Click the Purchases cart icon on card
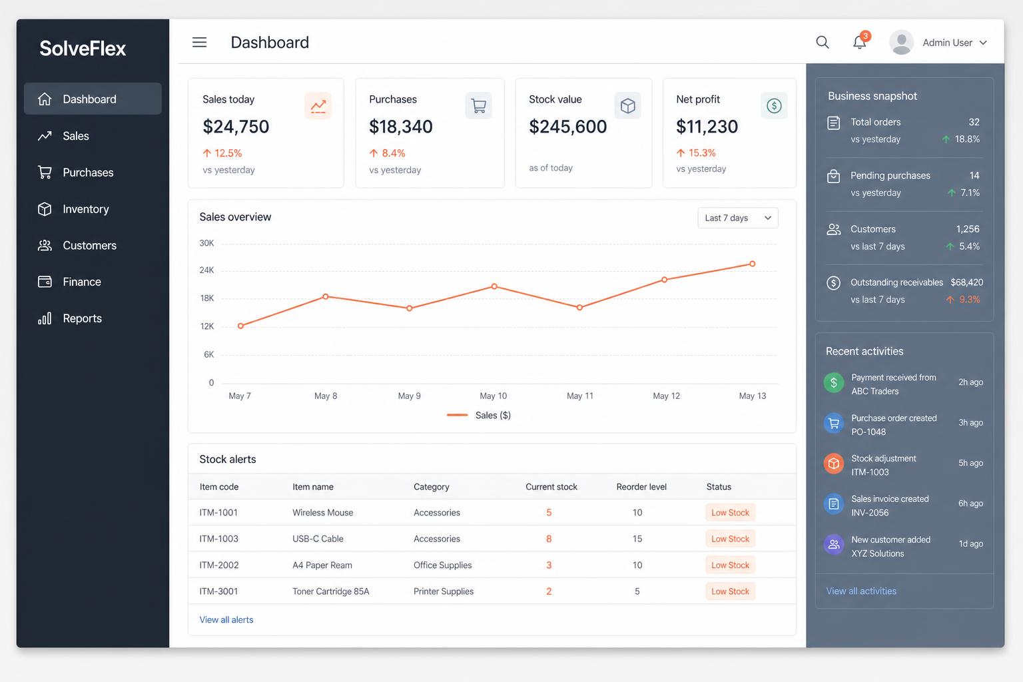Screen dimensions: 1023x682 point(478,106)
